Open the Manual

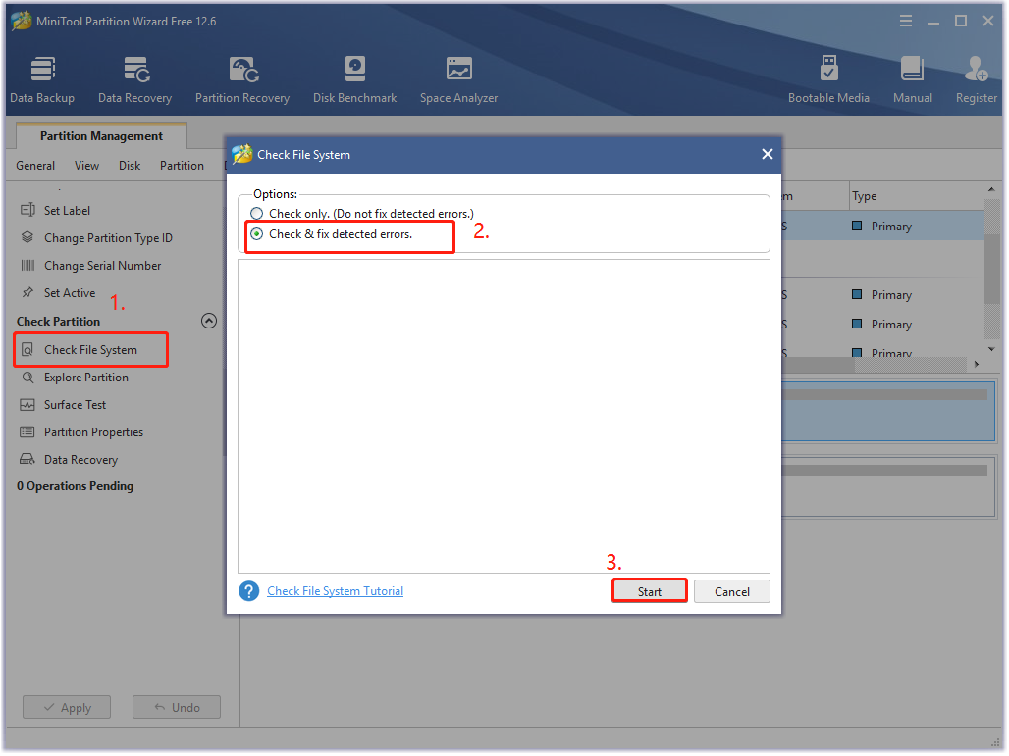pyautogui.click(x=913, y=79)
